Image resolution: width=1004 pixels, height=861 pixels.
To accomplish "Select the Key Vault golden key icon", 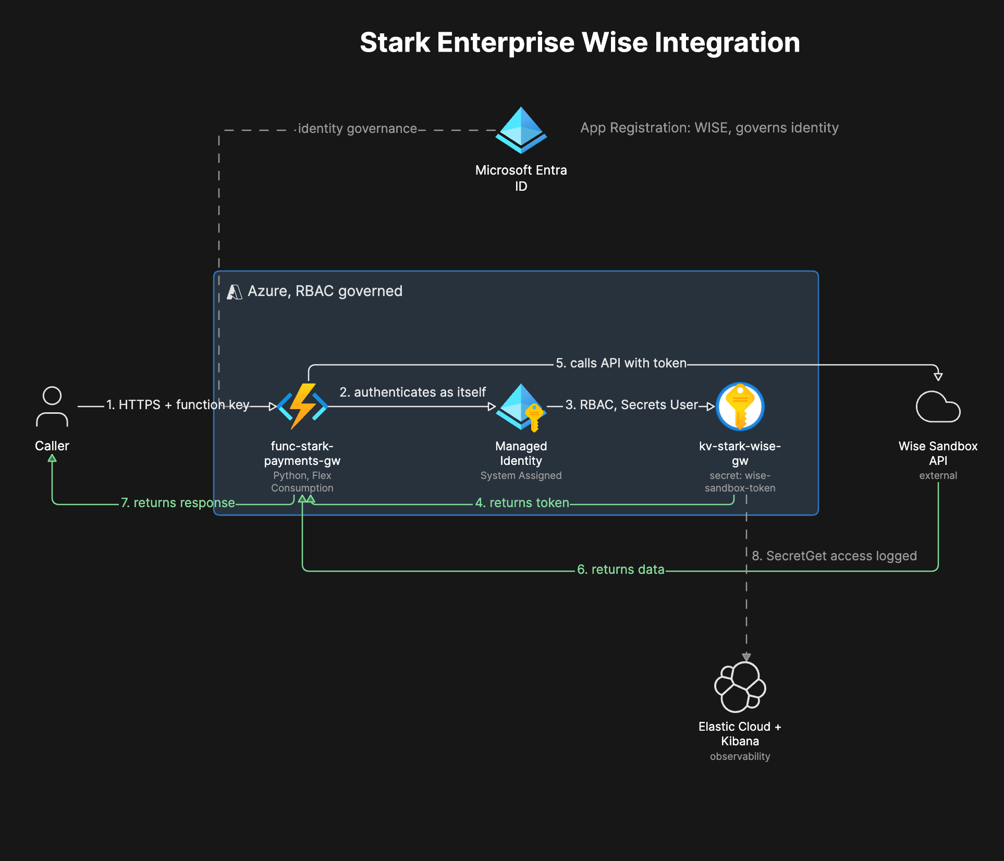I will tap(740, 407).
